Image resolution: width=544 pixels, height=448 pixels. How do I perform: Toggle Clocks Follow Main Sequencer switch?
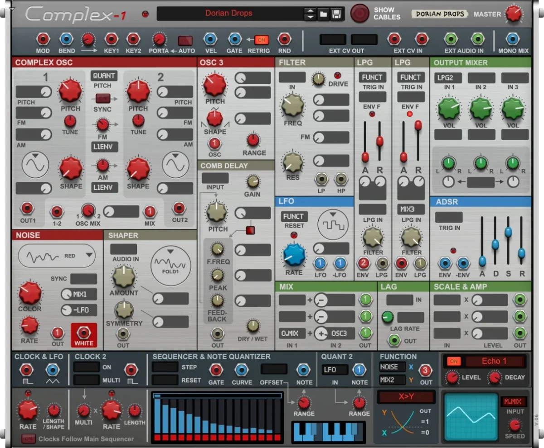(29, 438)
